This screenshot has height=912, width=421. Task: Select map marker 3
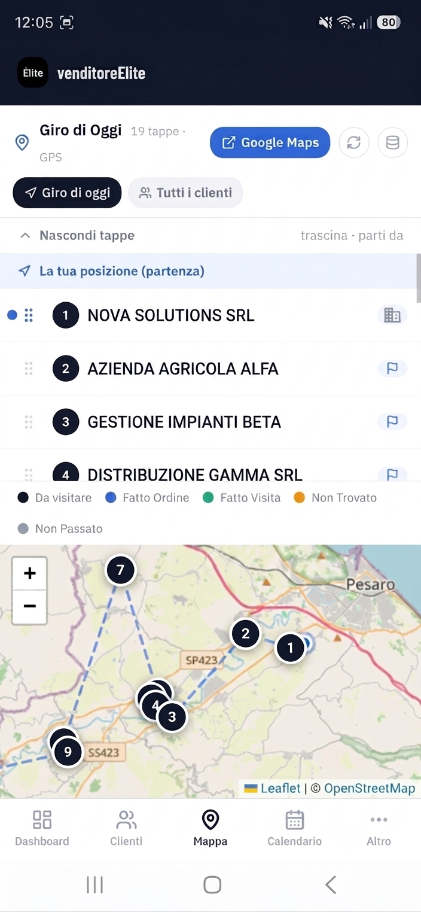click(x=172, y=716)
